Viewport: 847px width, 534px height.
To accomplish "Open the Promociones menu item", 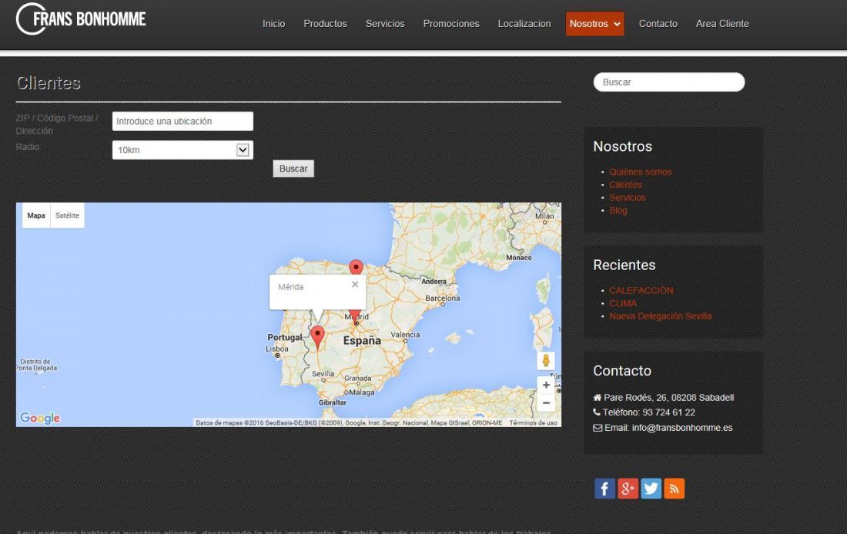I will [451, 24].
